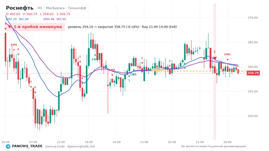Click the 17.09 date axis label

(33, 142)
